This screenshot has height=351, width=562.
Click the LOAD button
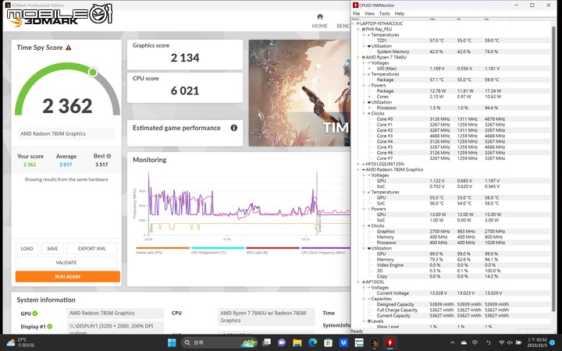(27, 249)
